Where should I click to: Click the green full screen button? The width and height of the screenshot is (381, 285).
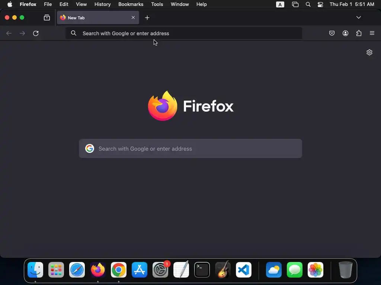point(22,17)
